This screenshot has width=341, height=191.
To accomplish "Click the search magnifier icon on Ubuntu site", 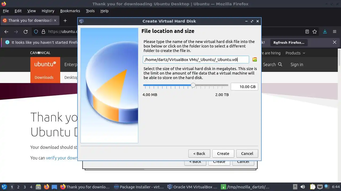I will coord(280,64).
